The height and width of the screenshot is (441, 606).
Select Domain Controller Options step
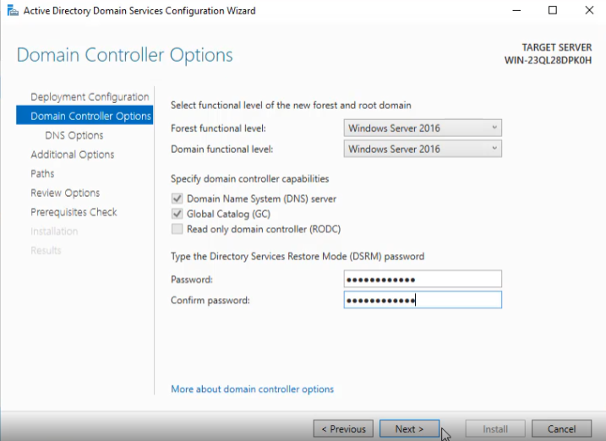(85, 116)
